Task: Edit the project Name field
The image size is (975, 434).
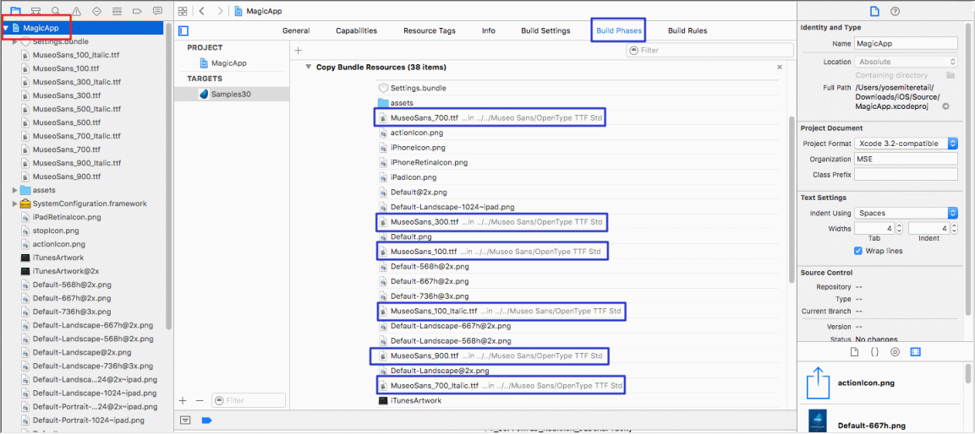Action: pyautogui.click(x=906, y=43)
